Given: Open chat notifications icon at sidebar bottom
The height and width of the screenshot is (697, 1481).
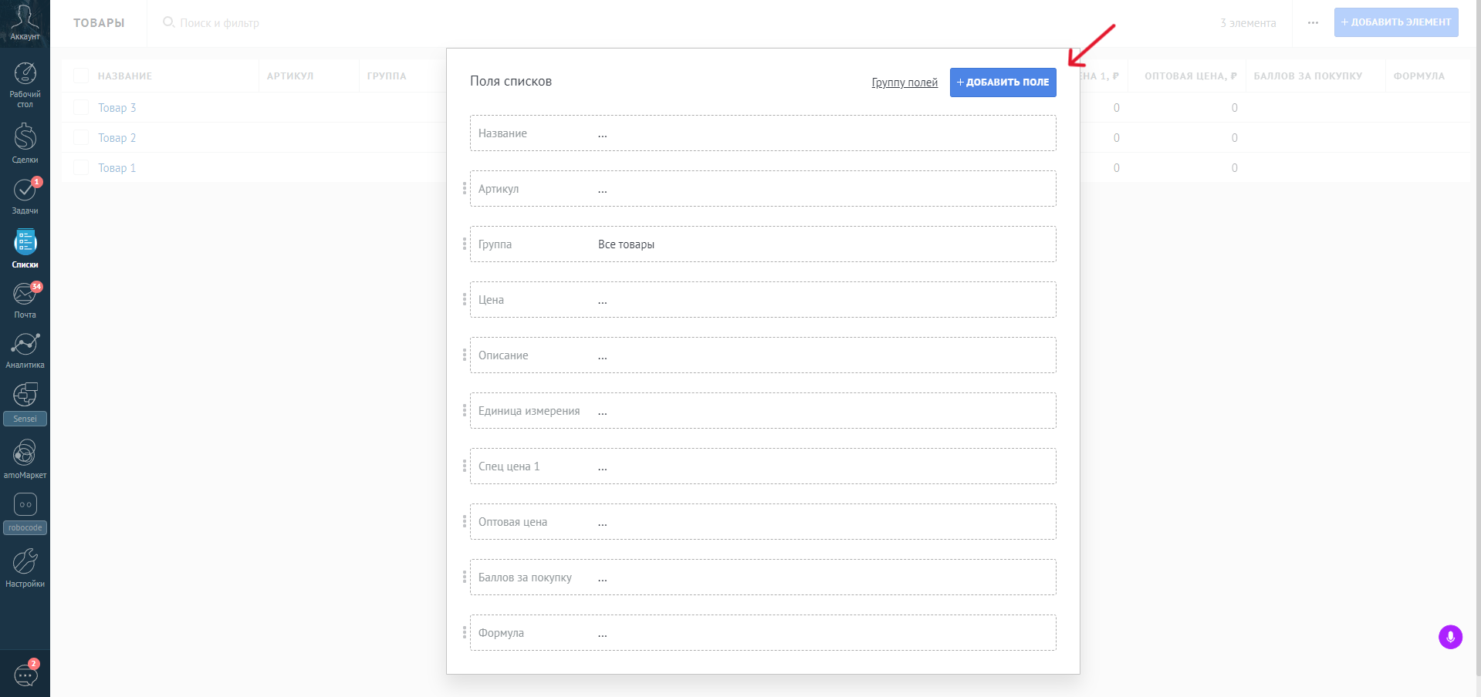Looking at the screenshot, I should pyautogui.click(x=25, y=675).
